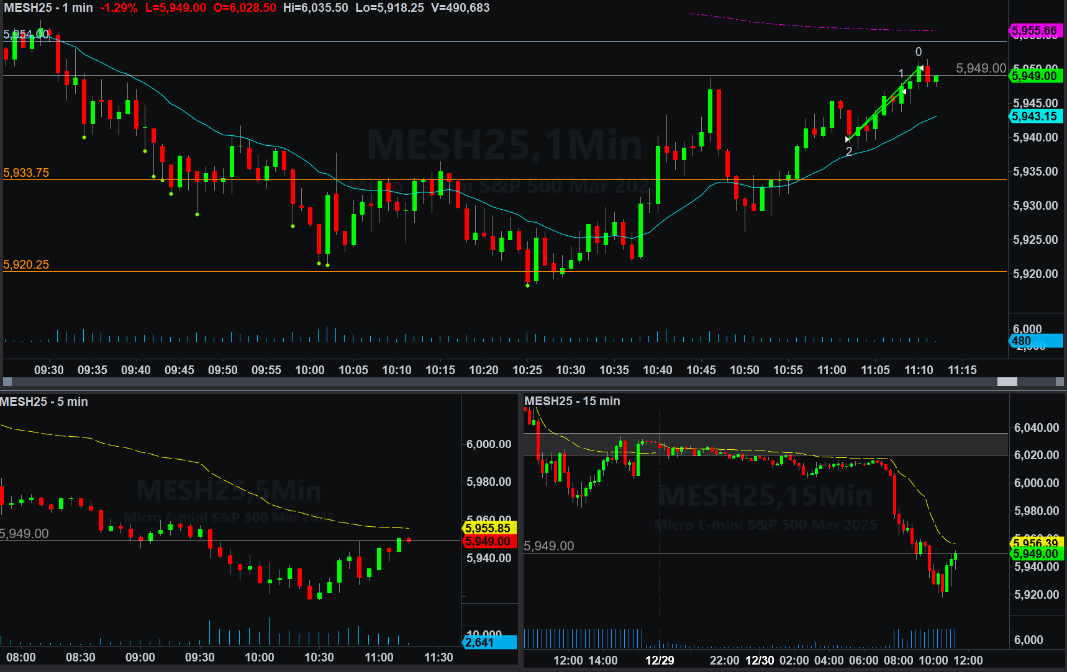Click the cyan 2,641 volume tag
Viewport: 1067px width, 672px height.
pos(488,642)
